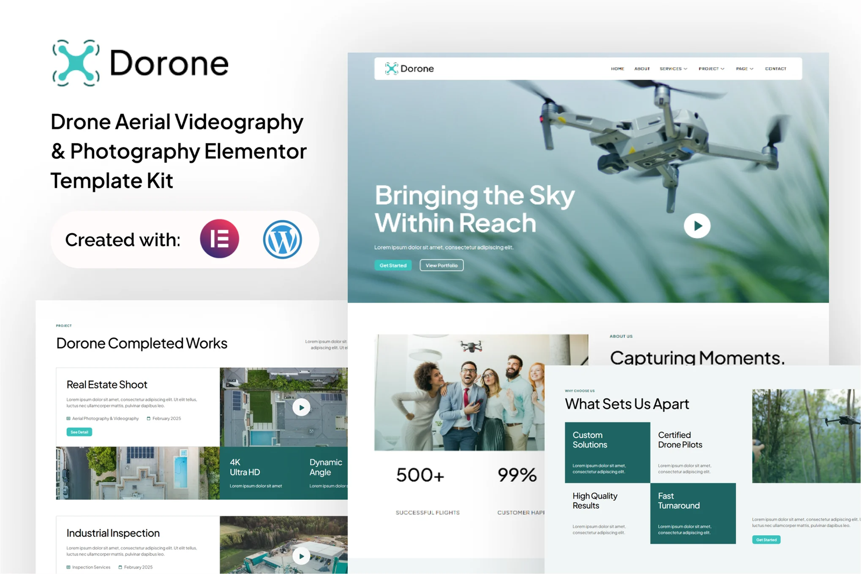Viewport: 861px width, 574px height.
Task: Open the PAGE dropdown menu
Action: click(x=745, y=68)
